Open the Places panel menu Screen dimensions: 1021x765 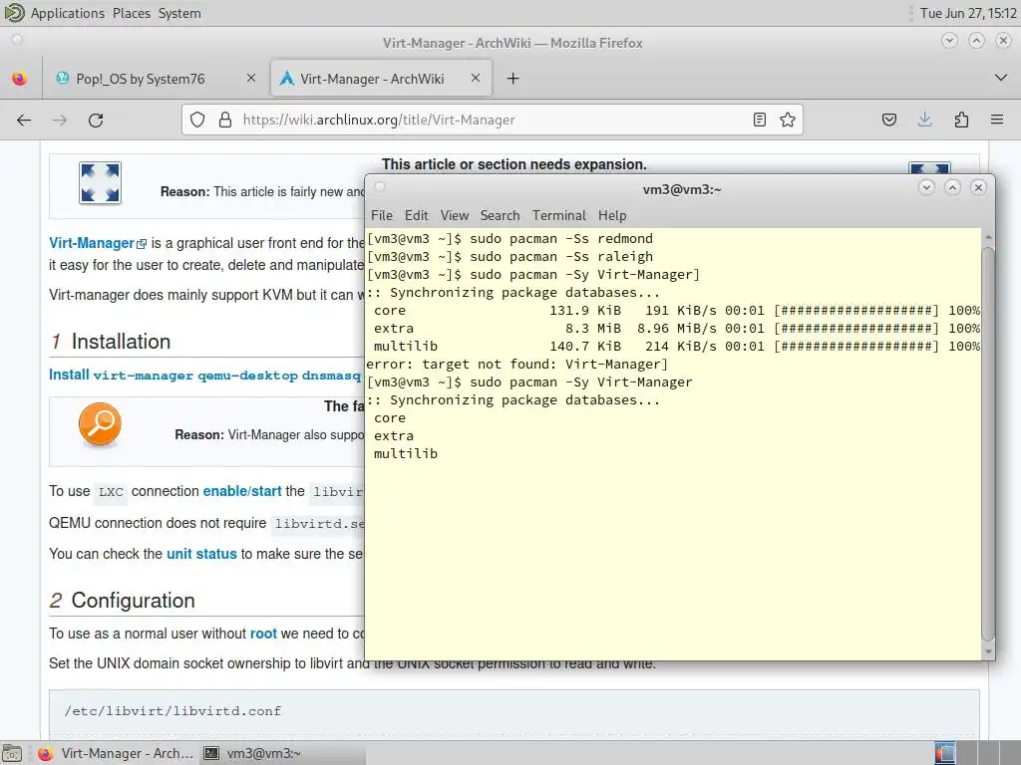[x=132, y=13]
